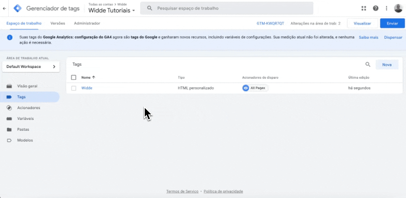Viewport: 406px width, 198px height.
Task: Click the Nova tag button
Action: tap(387, 65)
